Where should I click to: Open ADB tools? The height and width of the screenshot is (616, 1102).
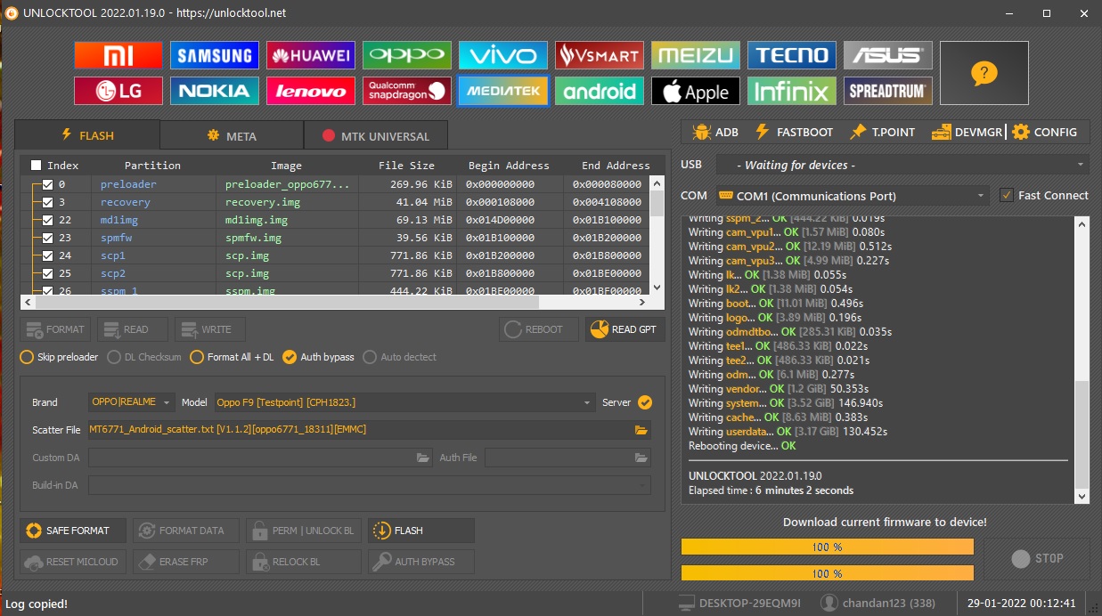pos(715,132)
